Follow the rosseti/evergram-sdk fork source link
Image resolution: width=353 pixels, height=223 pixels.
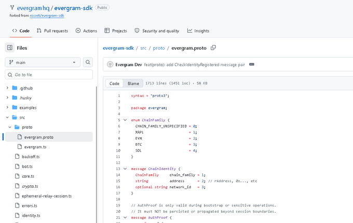click(47, 16)
